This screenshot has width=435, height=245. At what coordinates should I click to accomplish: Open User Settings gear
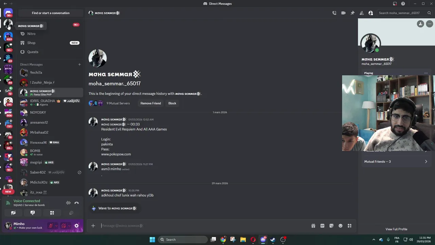pos(76,226)
